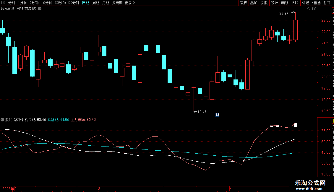Open 多周期 multi-period view
The image size is (334, 192).
pyautogui.click(x=117, y=3)
